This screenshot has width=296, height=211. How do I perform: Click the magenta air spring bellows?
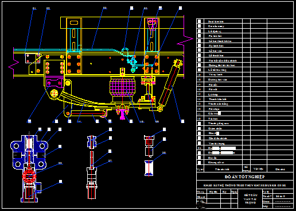[123, 86]
